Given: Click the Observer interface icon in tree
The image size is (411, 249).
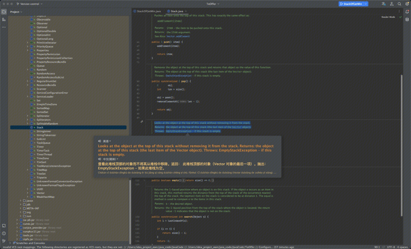Looking at the screenshot, I should pos(32,24).
